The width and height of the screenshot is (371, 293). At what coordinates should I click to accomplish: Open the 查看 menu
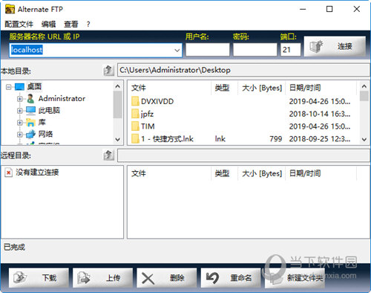pyautogui.click(x=71, y=24)
